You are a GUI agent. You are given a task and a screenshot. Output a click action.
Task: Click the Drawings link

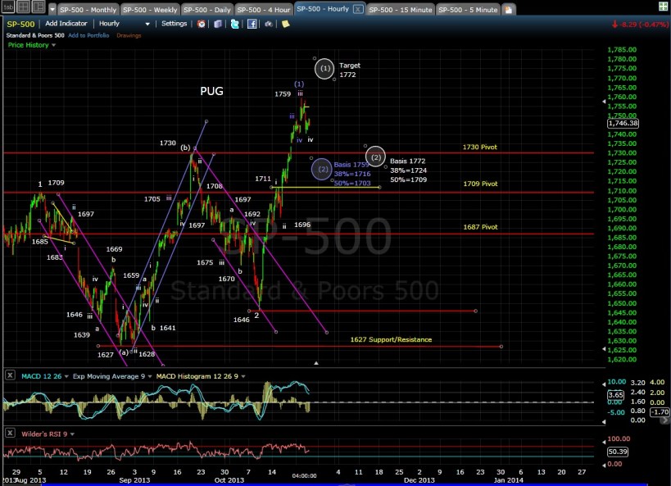pos(129,35)
